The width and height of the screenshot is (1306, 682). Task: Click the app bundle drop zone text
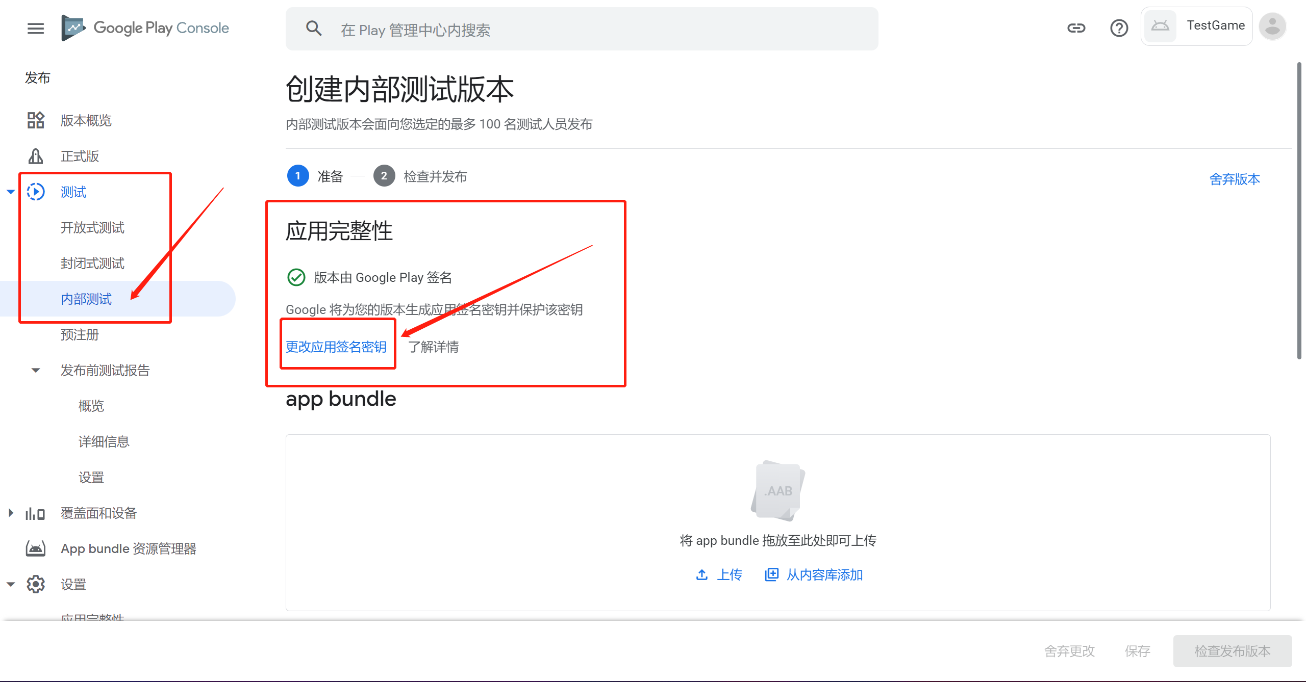(x=778, y=540)
